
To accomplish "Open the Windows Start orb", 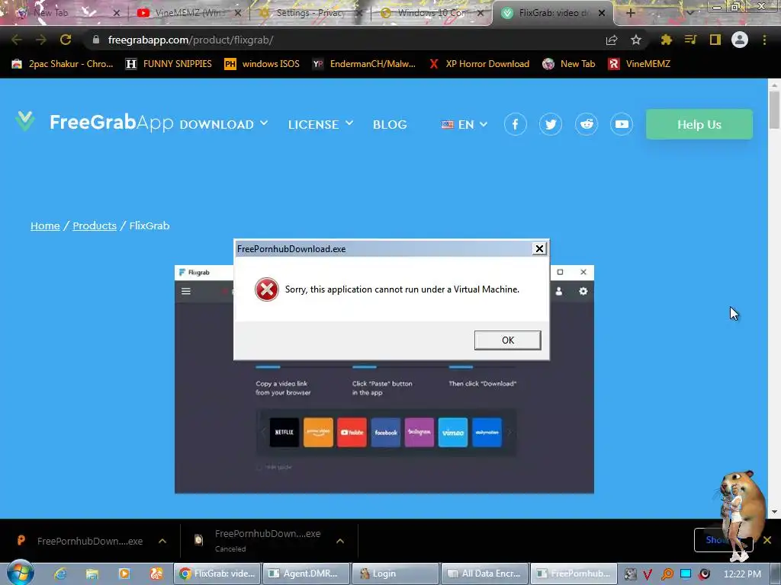I will coord(20,573).
